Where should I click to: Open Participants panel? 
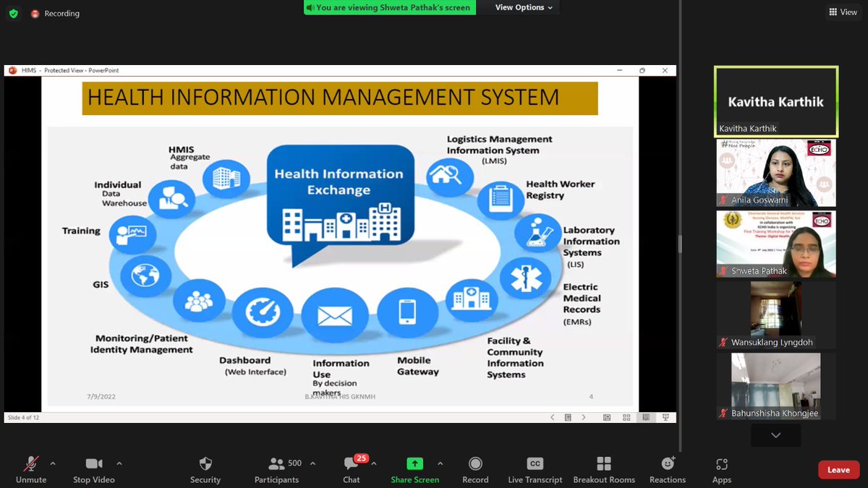[276, 470]
